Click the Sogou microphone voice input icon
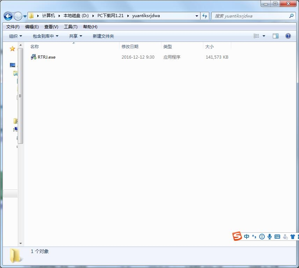Viewport: 299px width, 268px height. (x=270, y=237)
